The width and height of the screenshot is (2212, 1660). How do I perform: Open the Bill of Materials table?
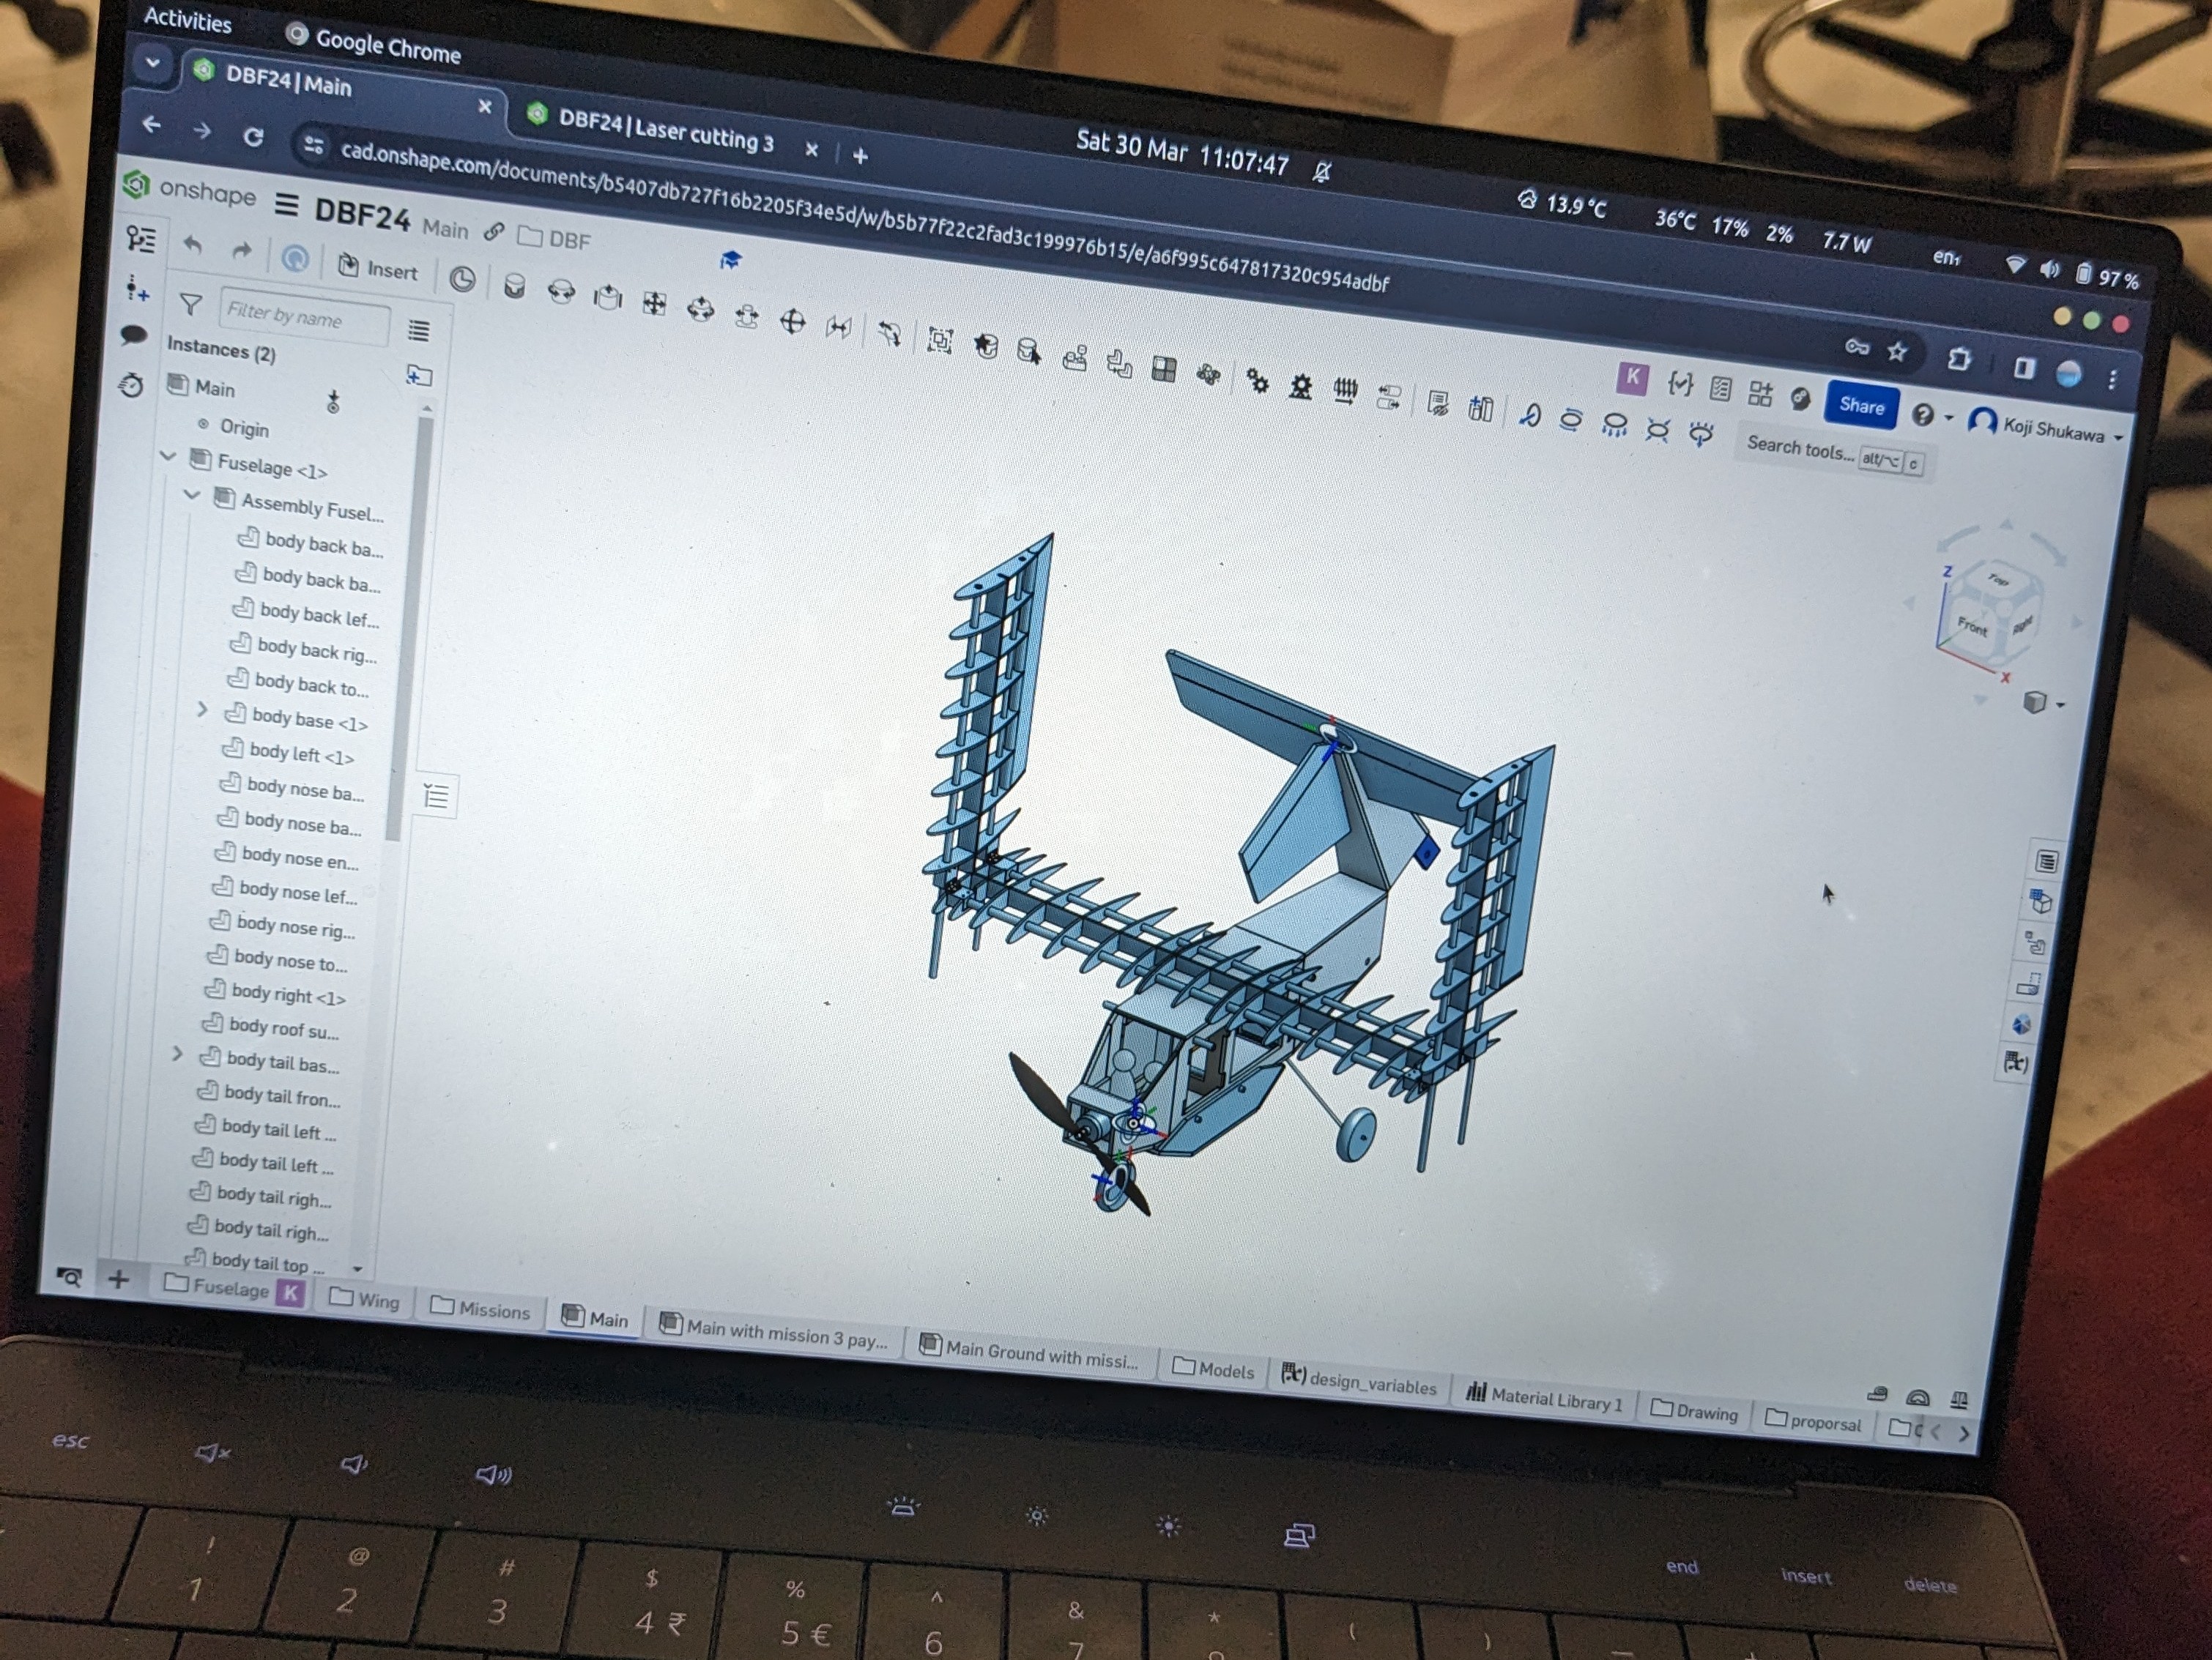[2046, 861]
